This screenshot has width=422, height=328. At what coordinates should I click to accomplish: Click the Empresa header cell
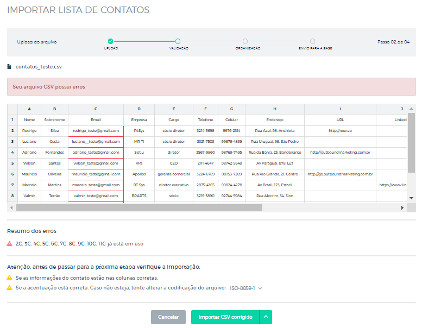click(139, 119)
